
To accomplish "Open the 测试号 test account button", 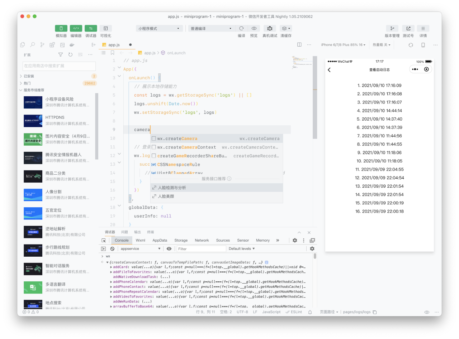I will click(408, 28).
